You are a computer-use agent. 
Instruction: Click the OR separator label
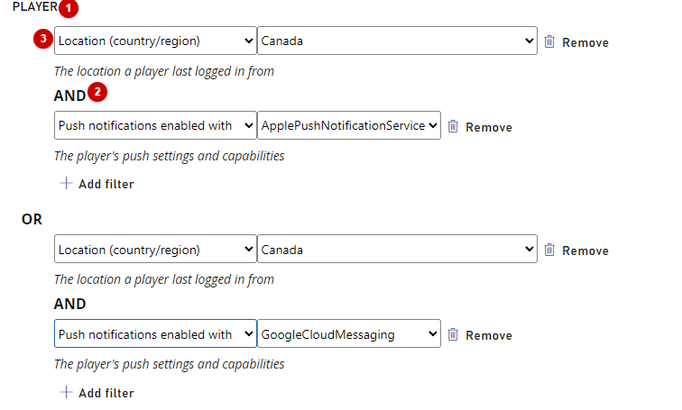32,219
